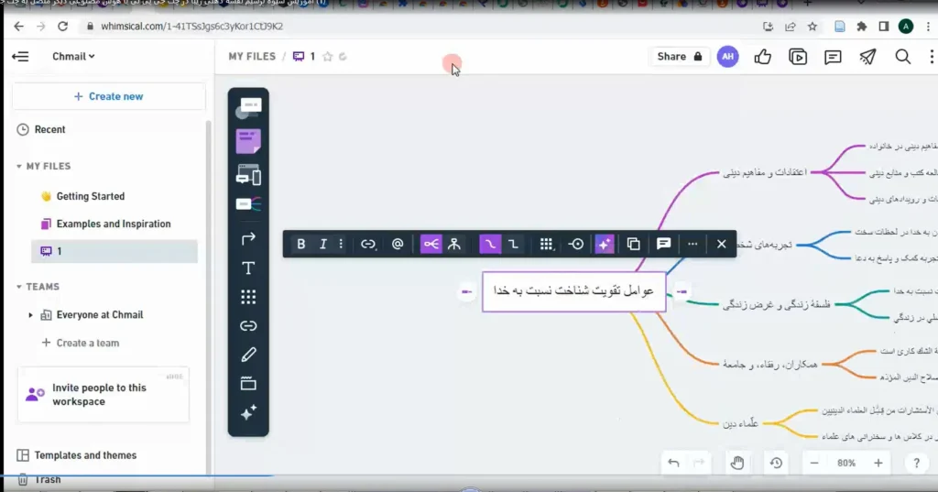Image resolution: width=938 pixels, height=492 pixels.
Task: Select the horizontal mind map layout icon
Action: coord(431,245)
